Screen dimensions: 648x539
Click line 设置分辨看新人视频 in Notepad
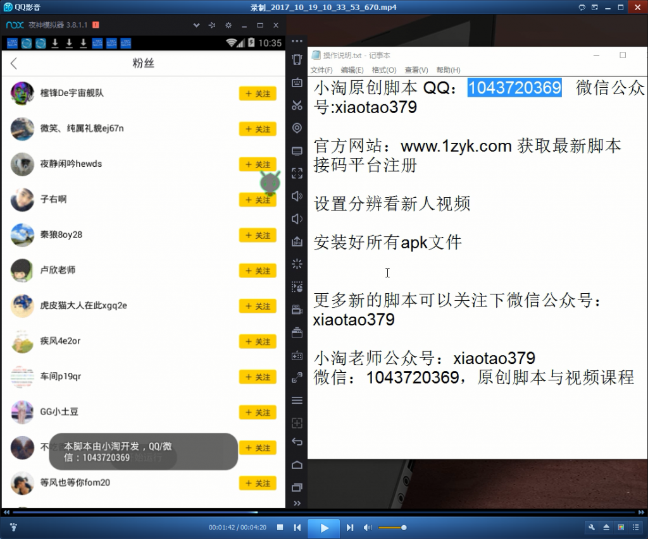pos(392,204)
